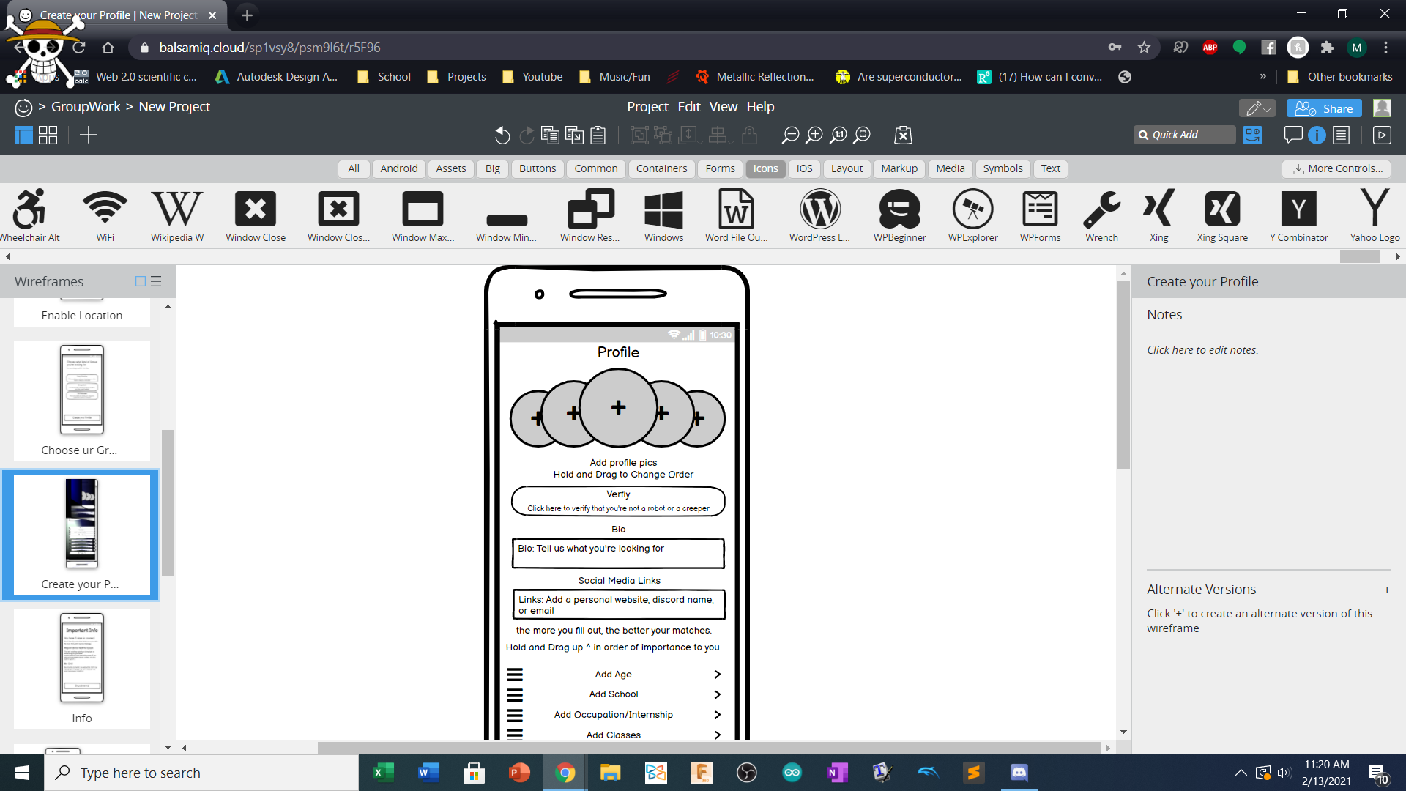Image resolution: width=1406 pixels, height=791 pixels.
Task: Open the Wireframes panel list menu
Action: [x=156, y=282]
